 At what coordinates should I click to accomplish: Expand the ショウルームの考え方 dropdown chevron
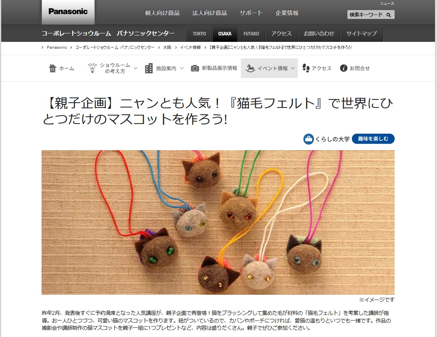coord(136,68)
